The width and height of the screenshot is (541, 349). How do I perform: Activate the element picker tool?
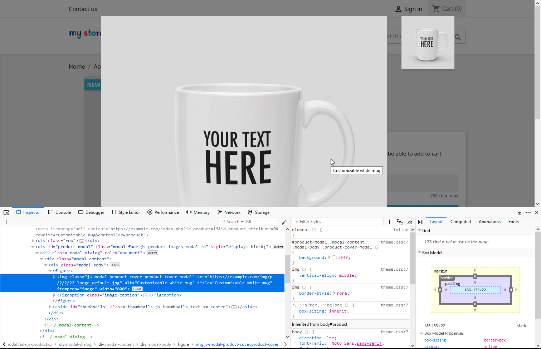[6, 212]
